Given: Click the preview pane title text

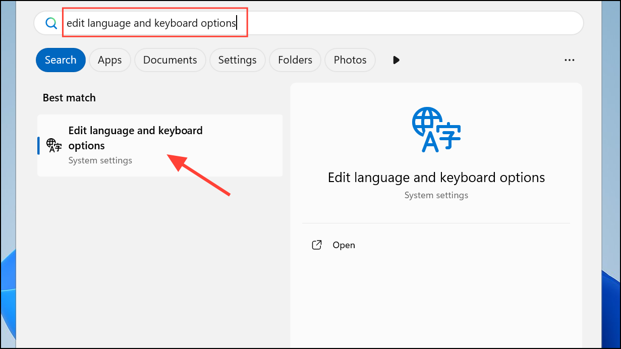Looking at the screenshot, I should coord(436,177).
